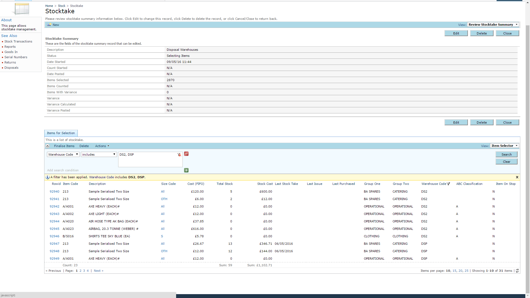Click the stocktake page logo icon
530x298 pixels.
(22, 9)
